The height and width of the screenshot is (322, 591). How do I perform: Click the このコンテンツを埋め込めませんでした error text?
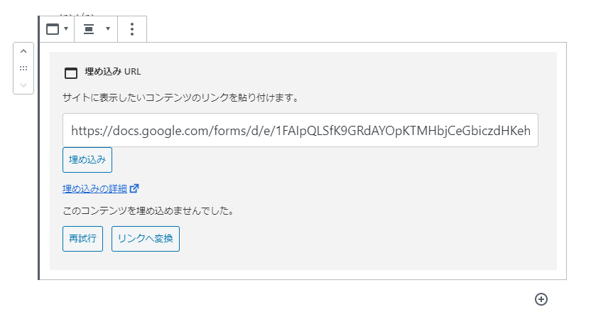pyautogui.click(x=148, y=211)
